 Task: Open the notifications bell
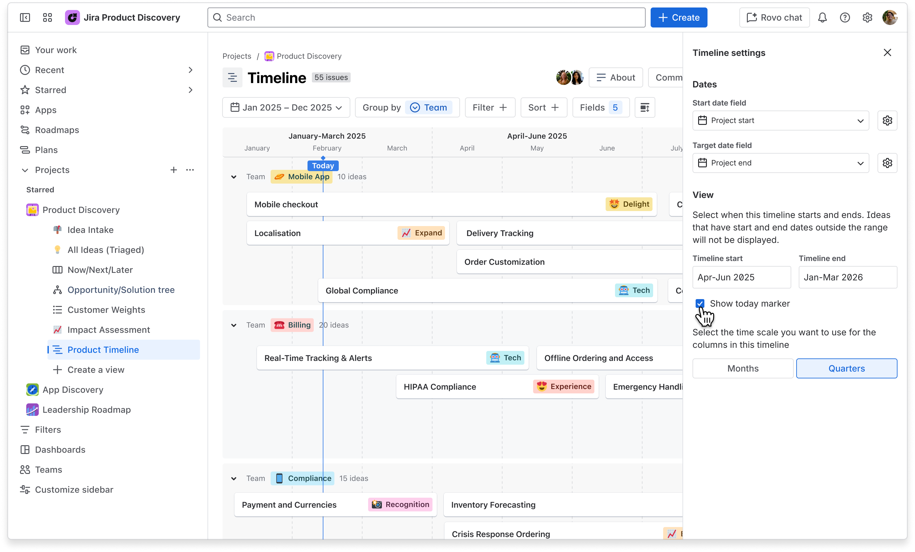pyautogui.click(x=822, y=17)
